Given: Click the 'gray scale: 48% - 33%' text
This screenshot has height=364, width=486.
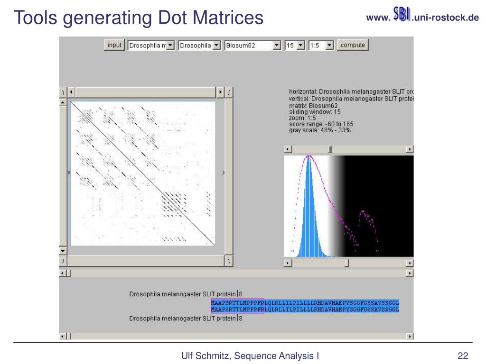Looking at the screenshot, I should [319, 130].
